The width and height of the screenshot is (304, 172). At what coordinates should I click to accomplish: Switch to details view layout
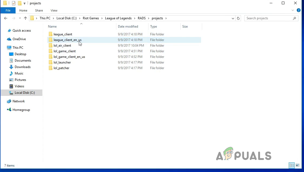pyautogui.click(x=292, y=165)
